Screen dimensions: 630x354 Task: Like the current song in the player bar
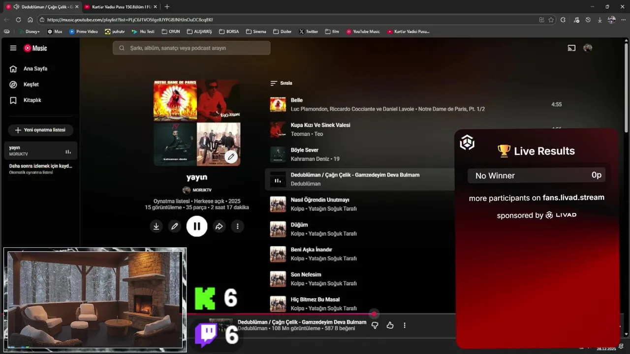(x=390, y=325)
